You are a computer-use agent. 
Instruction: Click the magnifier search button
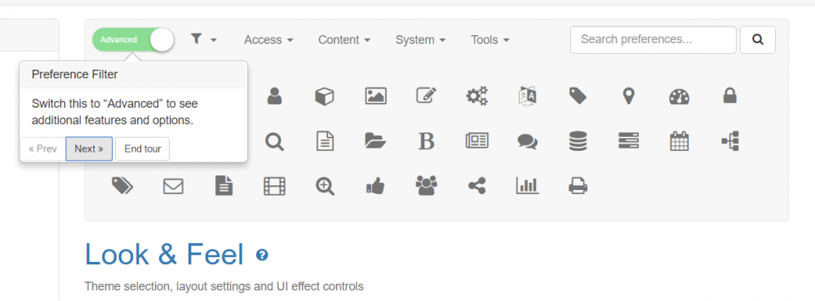[x=758, y=40]
